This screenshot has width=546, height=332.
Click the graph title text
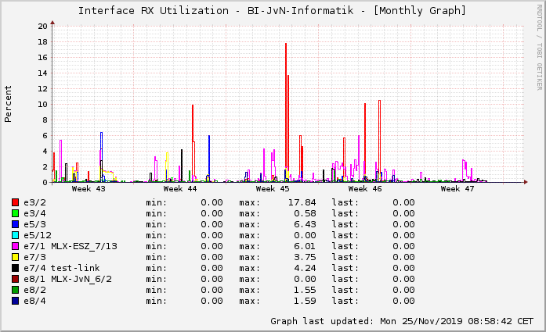(272, 10)
